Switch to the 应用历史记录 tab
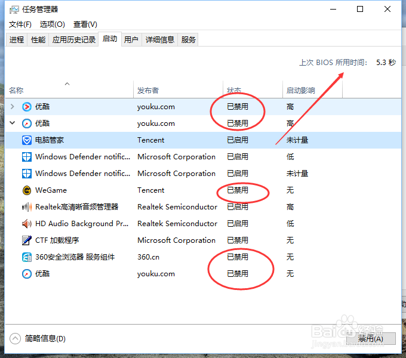Screen dimensions: 406x358 pos(74,39)
